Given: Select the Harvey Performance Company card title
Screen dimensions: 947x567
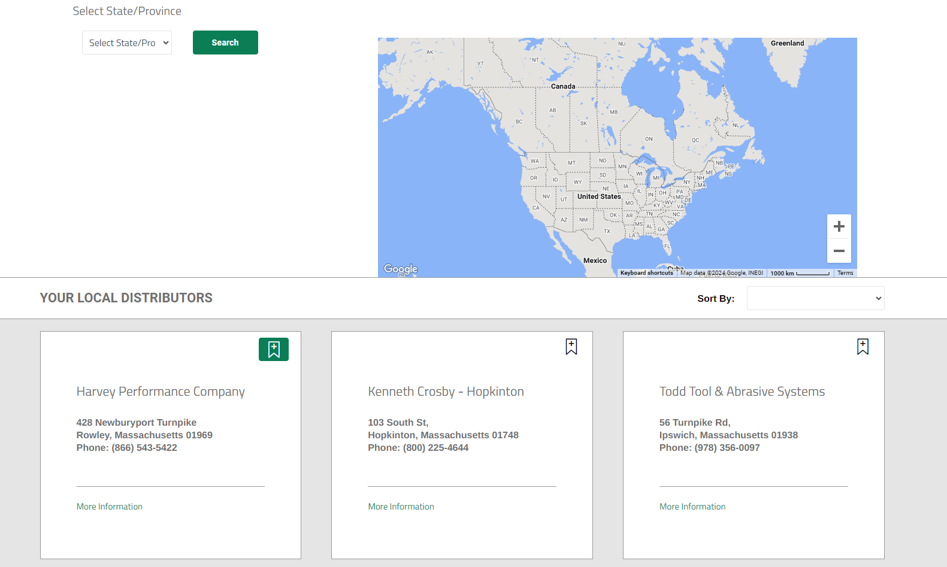Looking at the screenshot, I should 161,392.
